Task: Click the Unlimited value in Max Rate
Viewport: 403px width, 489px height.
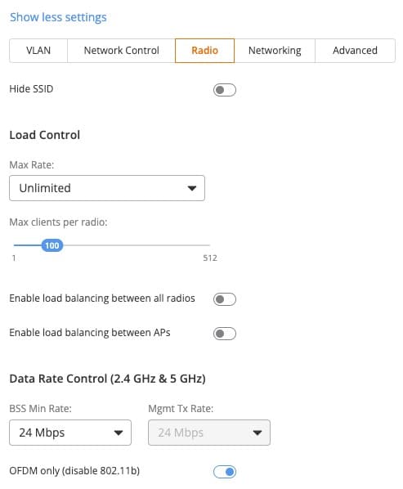Action: [45, 188]
